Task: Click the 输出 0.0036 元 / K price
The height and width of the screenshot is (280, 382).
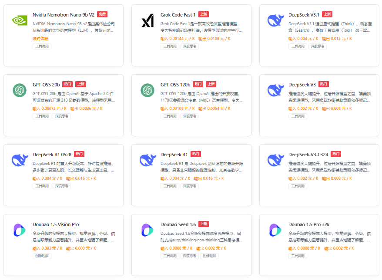Action: point(87,109)
